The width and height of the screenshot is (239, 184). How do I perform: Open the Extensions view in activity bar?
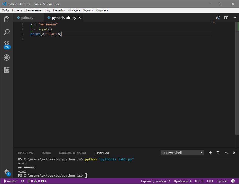[6, 70]
